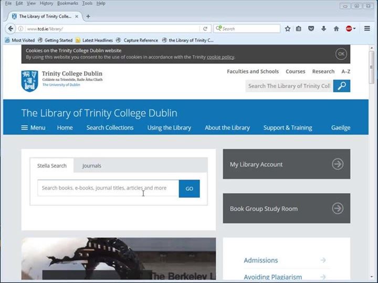Reload the page with the refresh icon
Viewport: 378px width, 283px height.
[x=205, y=29]
